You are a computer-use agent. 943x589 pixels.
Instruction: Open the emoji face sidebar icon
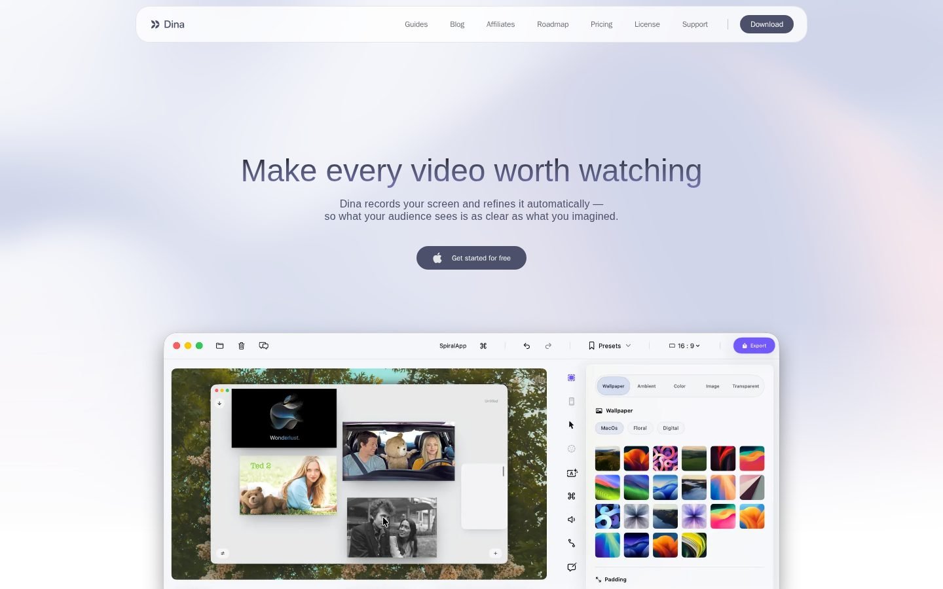572,449
